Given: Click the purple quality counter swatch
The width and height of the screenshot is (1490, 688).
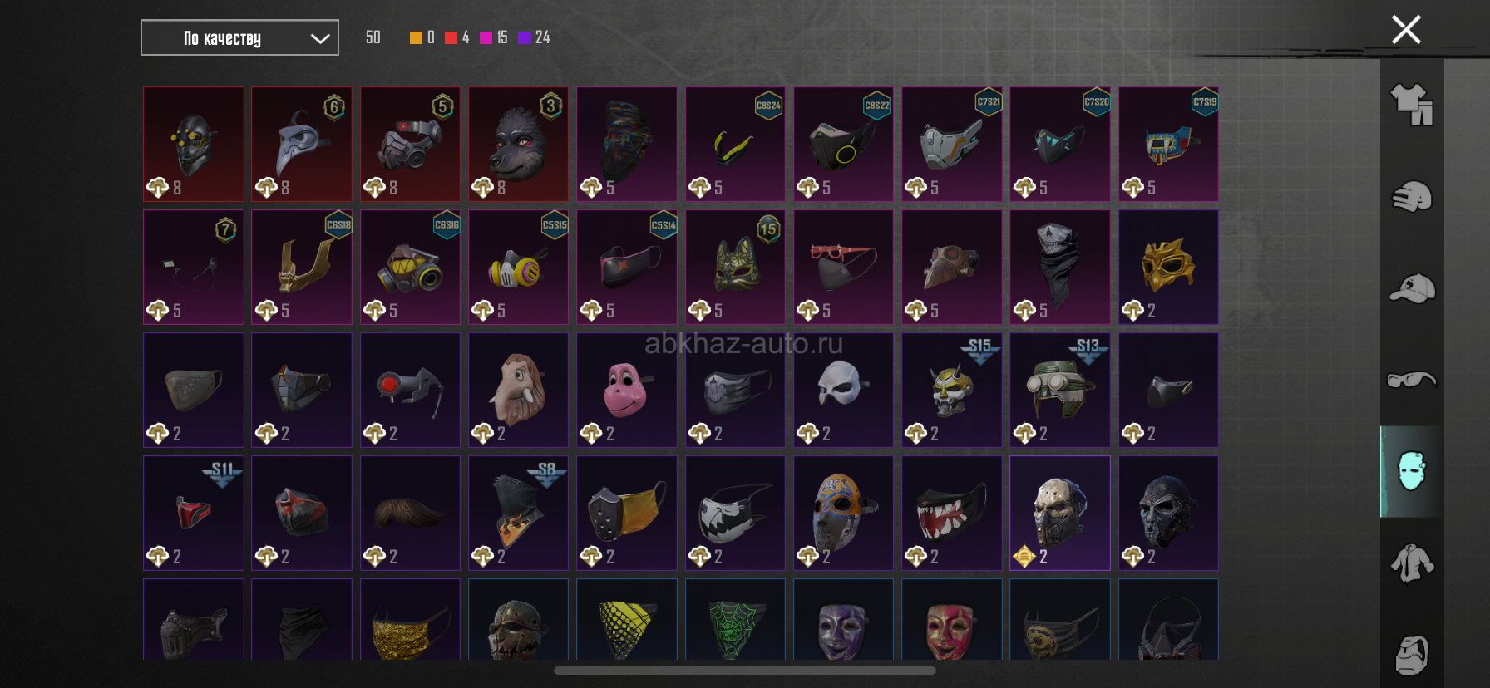Looking at the screenshot, I should coord(525,37).
